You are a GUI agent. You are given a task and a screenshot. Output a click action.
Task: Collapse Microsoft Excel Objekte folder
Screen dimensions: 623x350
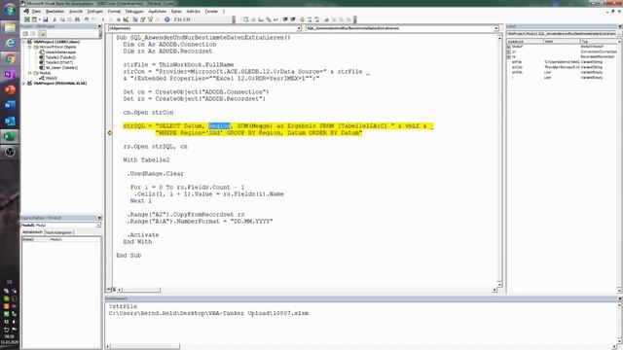tap(30, 47)
